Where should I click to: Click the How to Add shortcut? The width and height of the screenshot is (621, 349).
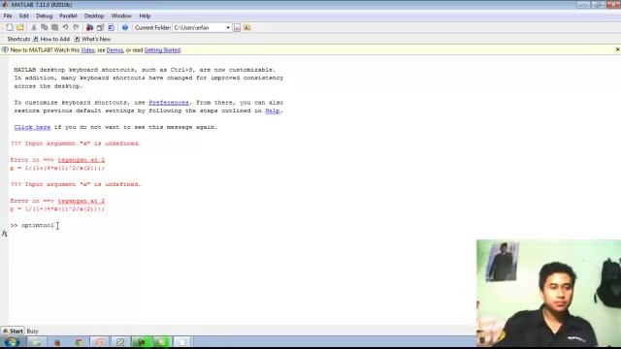tap(51, 39)
